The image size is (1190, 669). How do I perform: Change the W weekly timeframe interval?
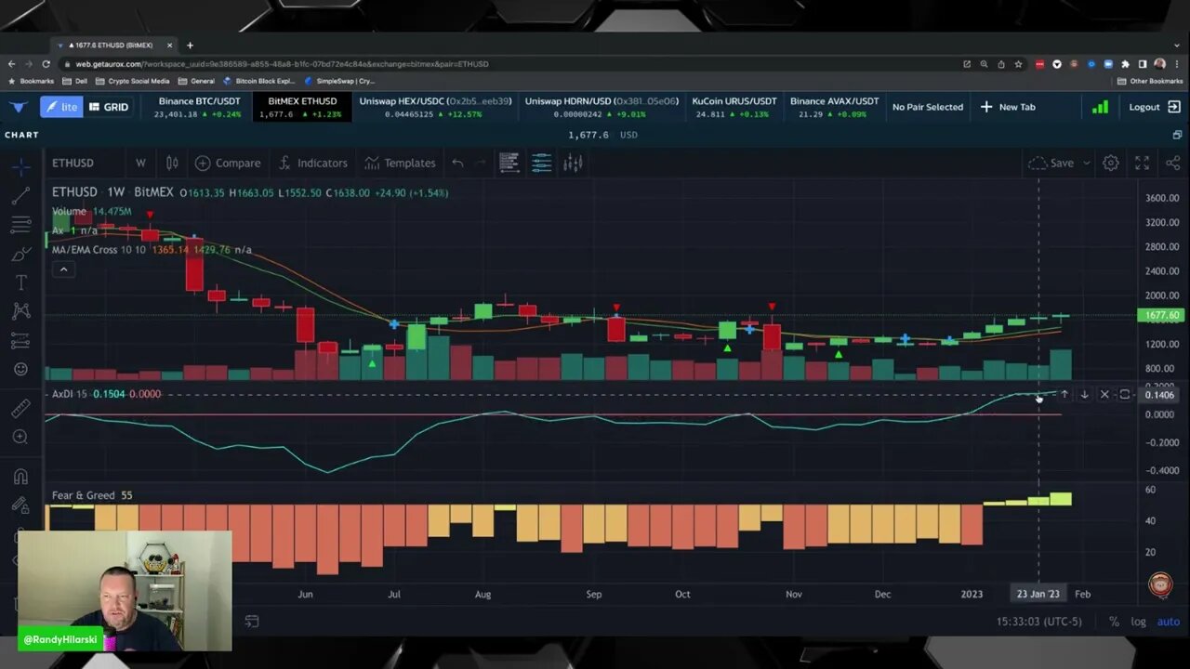140,163
